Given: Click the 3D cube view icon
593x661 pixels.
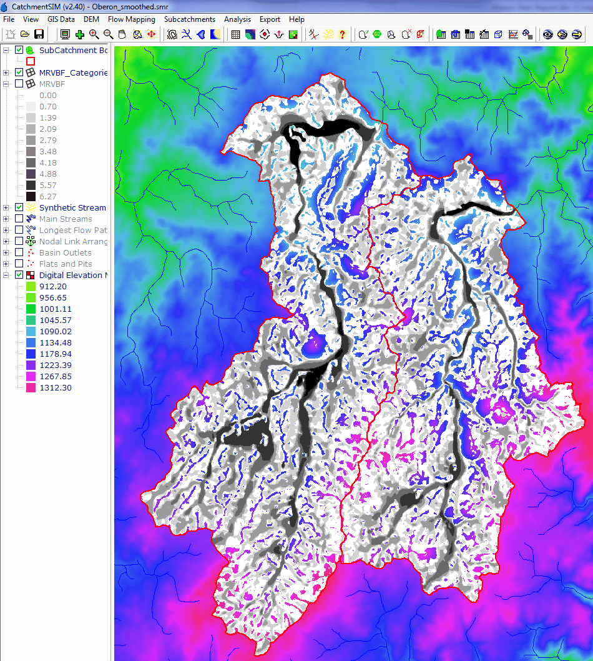Looking at the screenshot, I should pos(498,34).
